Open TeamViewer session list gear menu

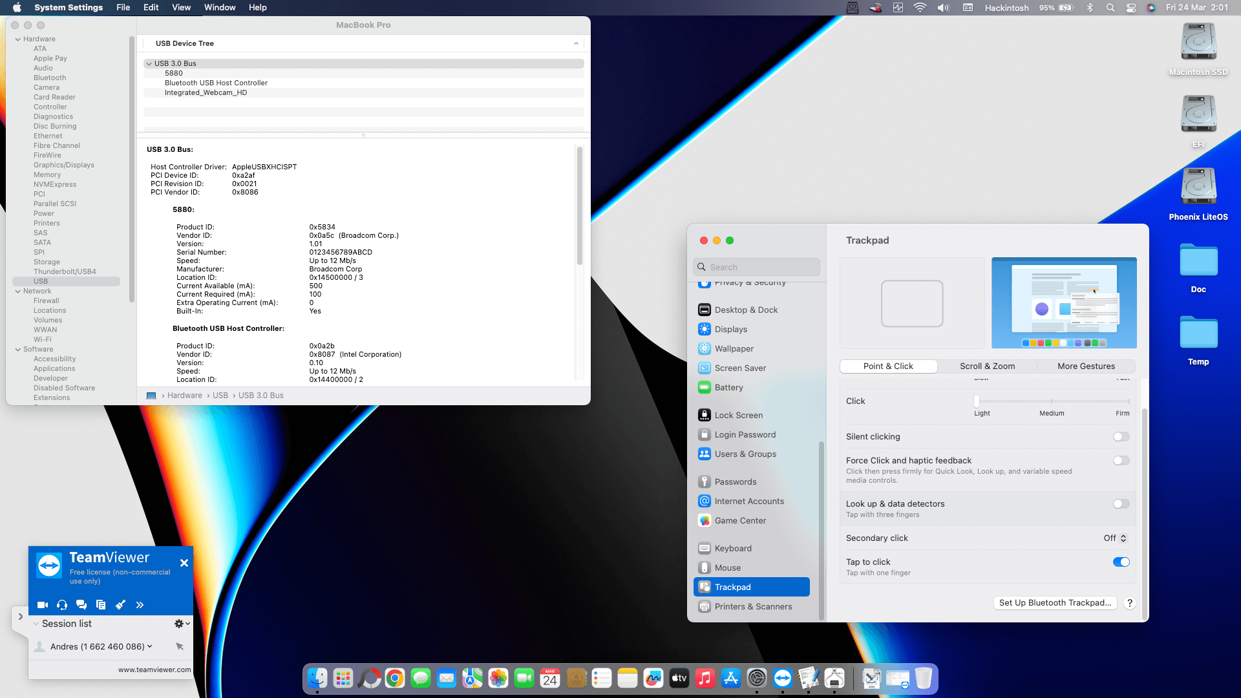click(x=182, y=624)
